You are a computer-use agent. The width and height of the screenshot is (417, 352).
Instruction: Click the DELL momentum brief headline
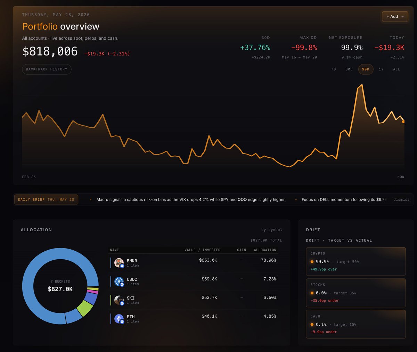344,200
